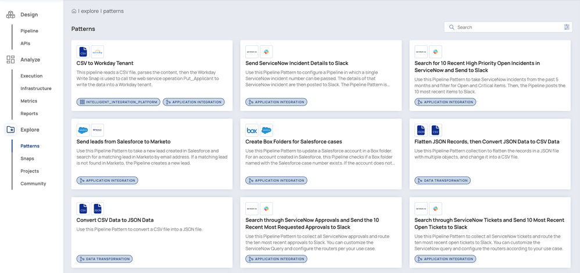
Task: Click Application Integration tag on ServiceNow Tickets card
Action: pos(445,259)
